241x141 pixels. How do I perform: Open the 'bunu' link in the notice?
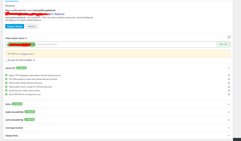(x=25, y=54)
